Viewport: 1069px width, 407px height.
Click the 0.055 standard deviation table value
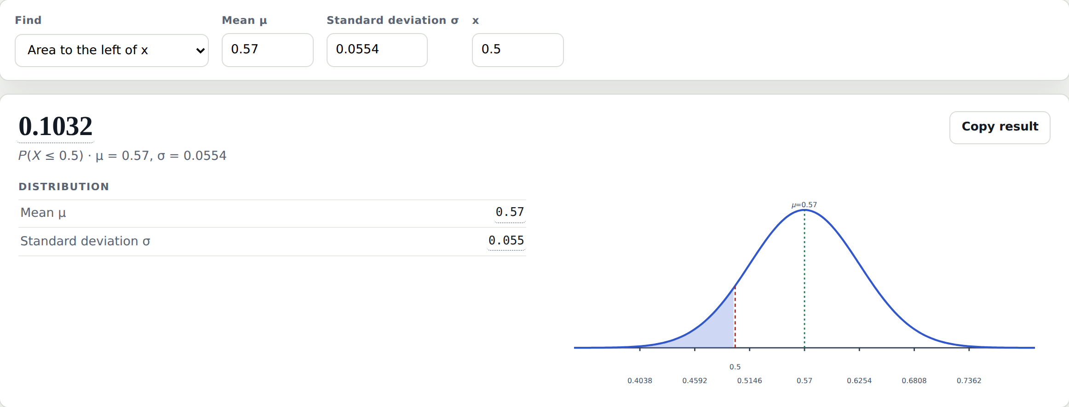click(x=506, y=241)
